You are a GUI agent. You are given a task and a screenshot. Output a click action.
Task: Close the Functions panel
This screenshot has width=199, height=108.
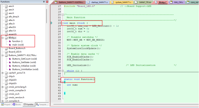pos(47,2)
